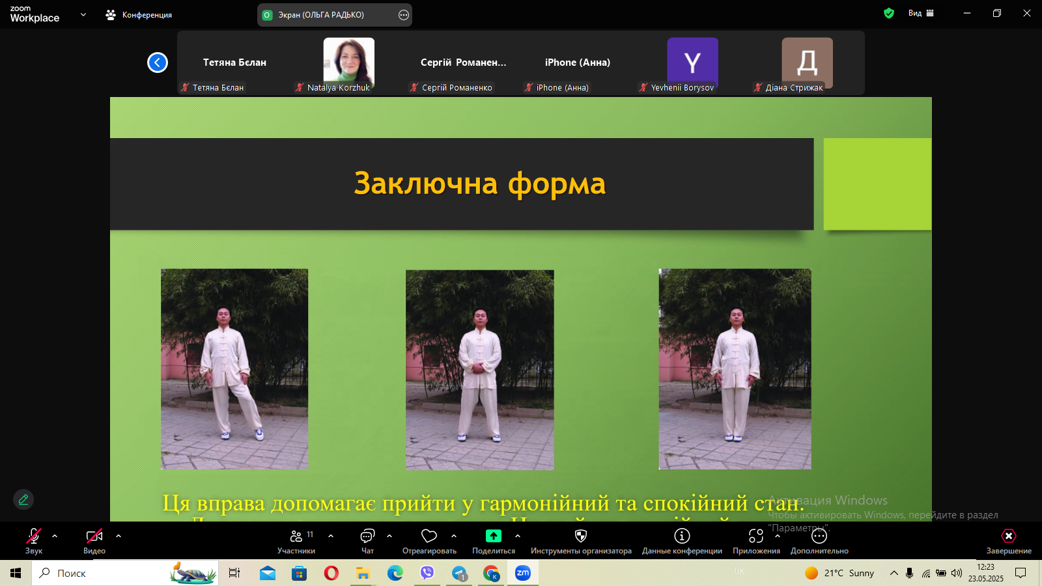Click the first tai chi pose photo
The height and width of the screenshot is (586, 1042).
point(234,369)
